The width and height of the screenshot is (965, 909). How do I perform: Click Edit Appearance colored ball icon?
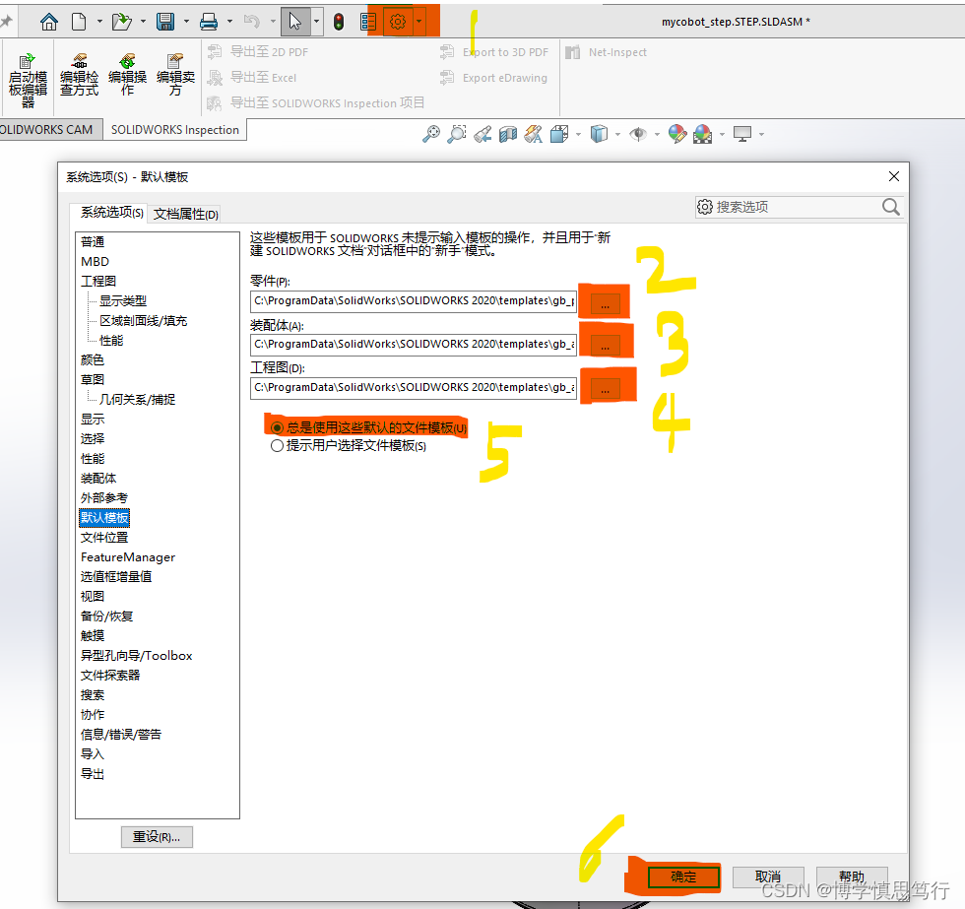click(x=677, y=134)
